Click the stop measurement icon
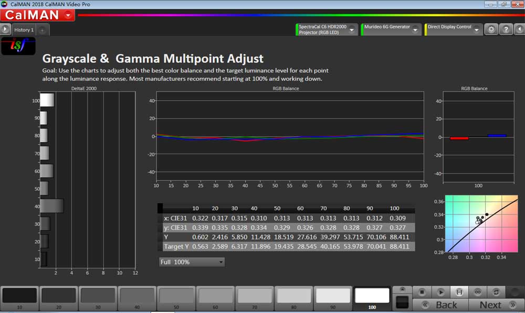525x313 pixels. [x=422, y=292]
